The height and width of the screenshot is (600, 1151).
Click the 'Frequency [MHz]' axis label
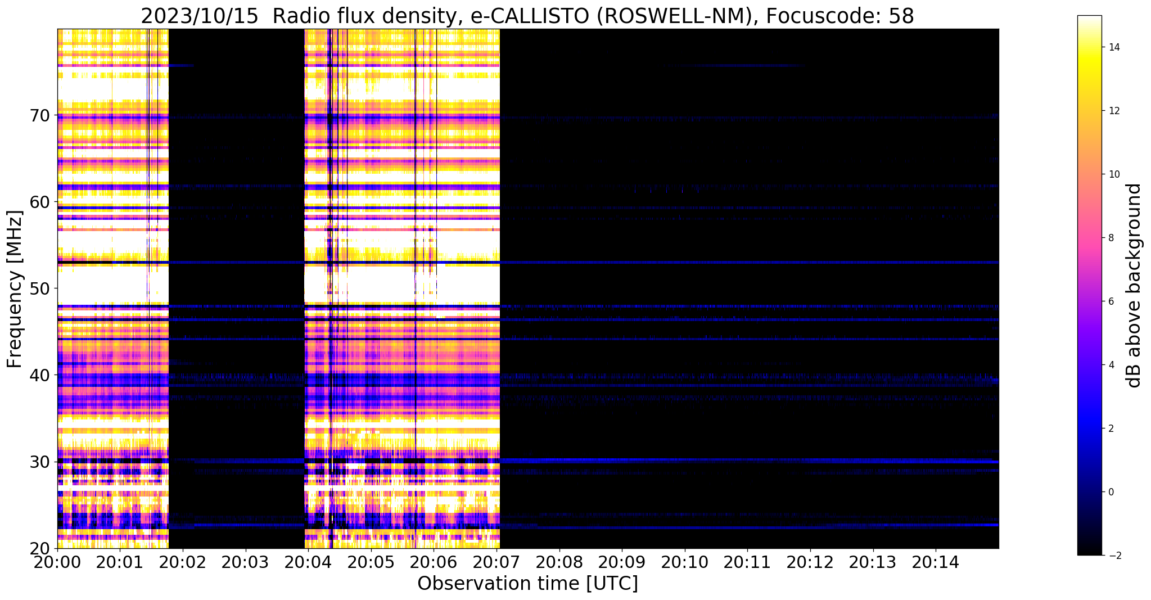coord(15,289)
